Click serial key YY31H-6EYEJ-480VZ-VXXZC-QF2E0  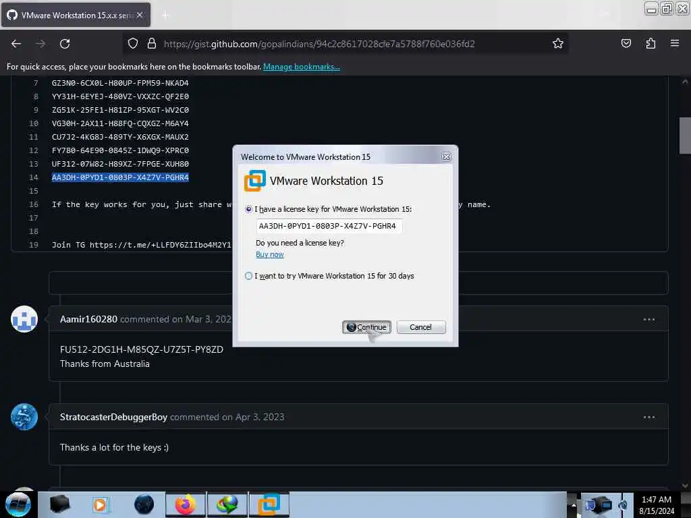click(120, 96)
